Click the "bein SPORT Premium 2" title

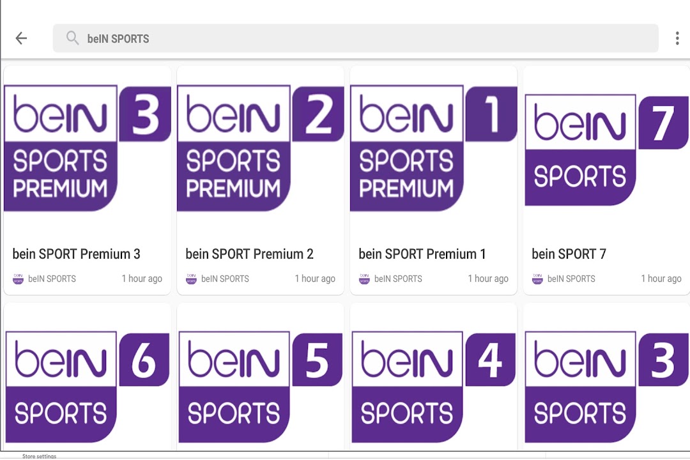249,254
